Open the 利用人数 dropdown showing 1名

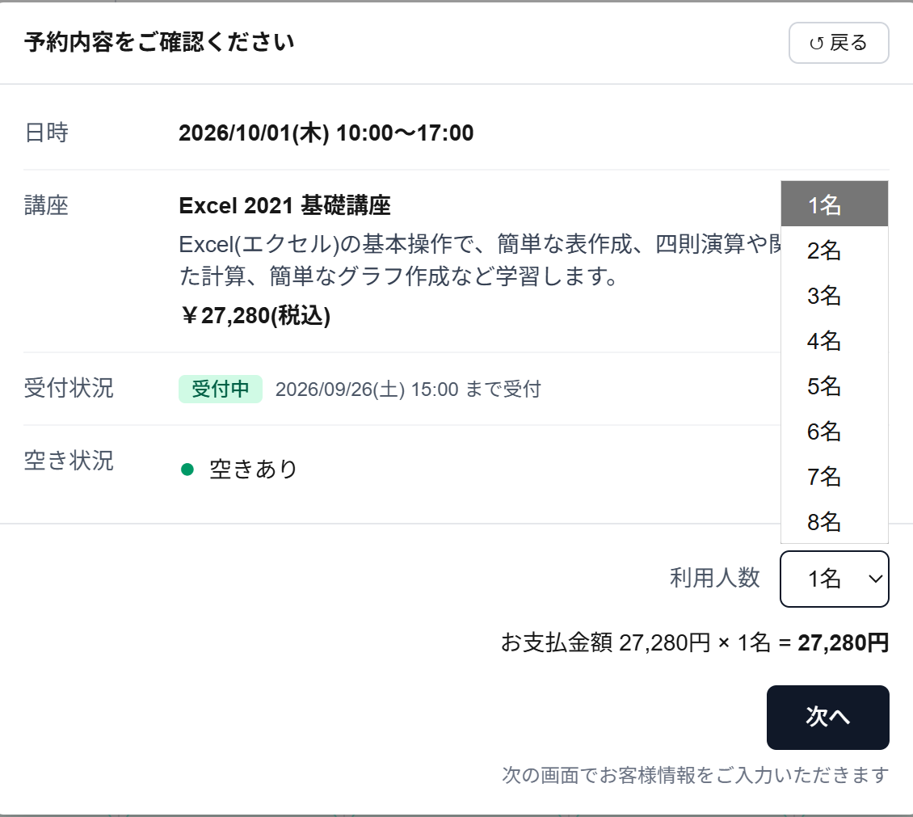click(835, 579)
